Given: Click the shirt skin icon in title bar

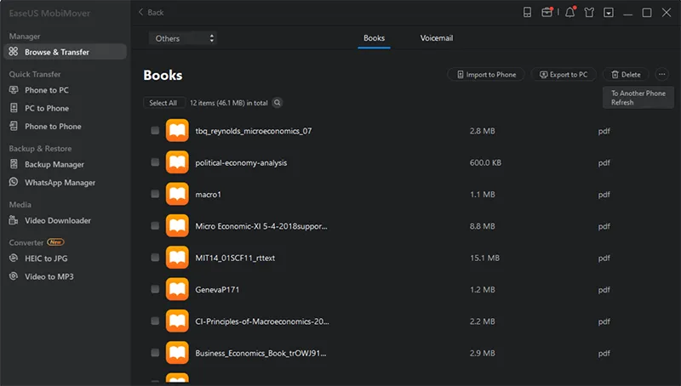Looking at the screenshot, I should click(589, 12).
